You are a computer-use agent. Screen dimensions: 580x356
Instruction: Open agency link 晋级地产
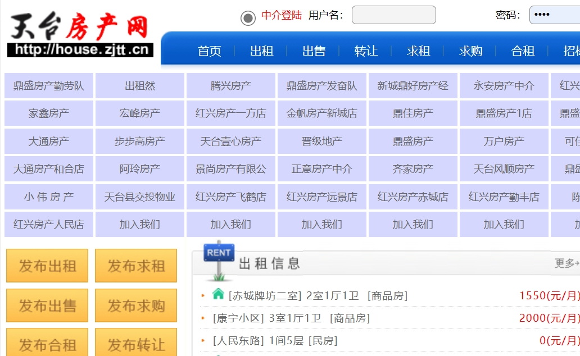tap(322, 141)
